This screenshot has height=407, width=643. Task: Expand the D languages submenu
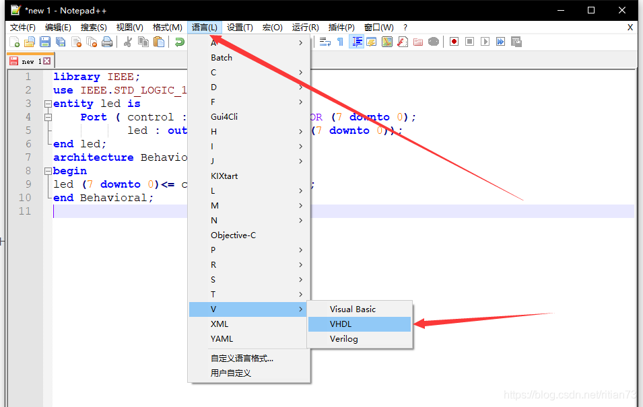point(249,87)
